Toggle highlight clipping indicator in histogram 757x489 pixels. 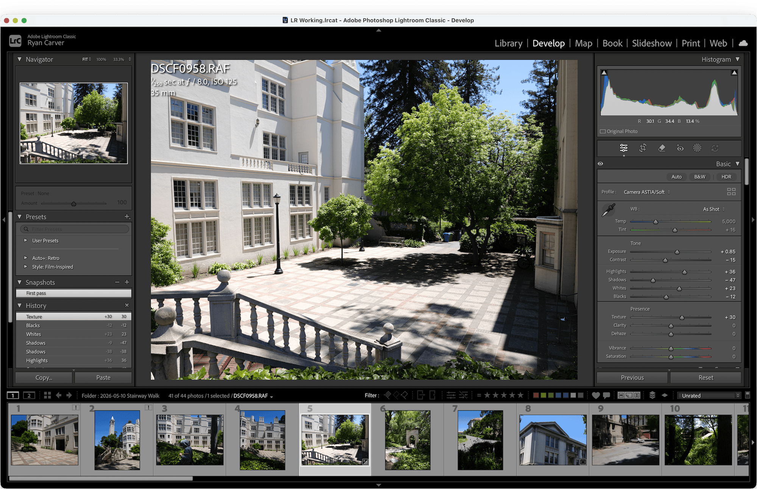734,72
